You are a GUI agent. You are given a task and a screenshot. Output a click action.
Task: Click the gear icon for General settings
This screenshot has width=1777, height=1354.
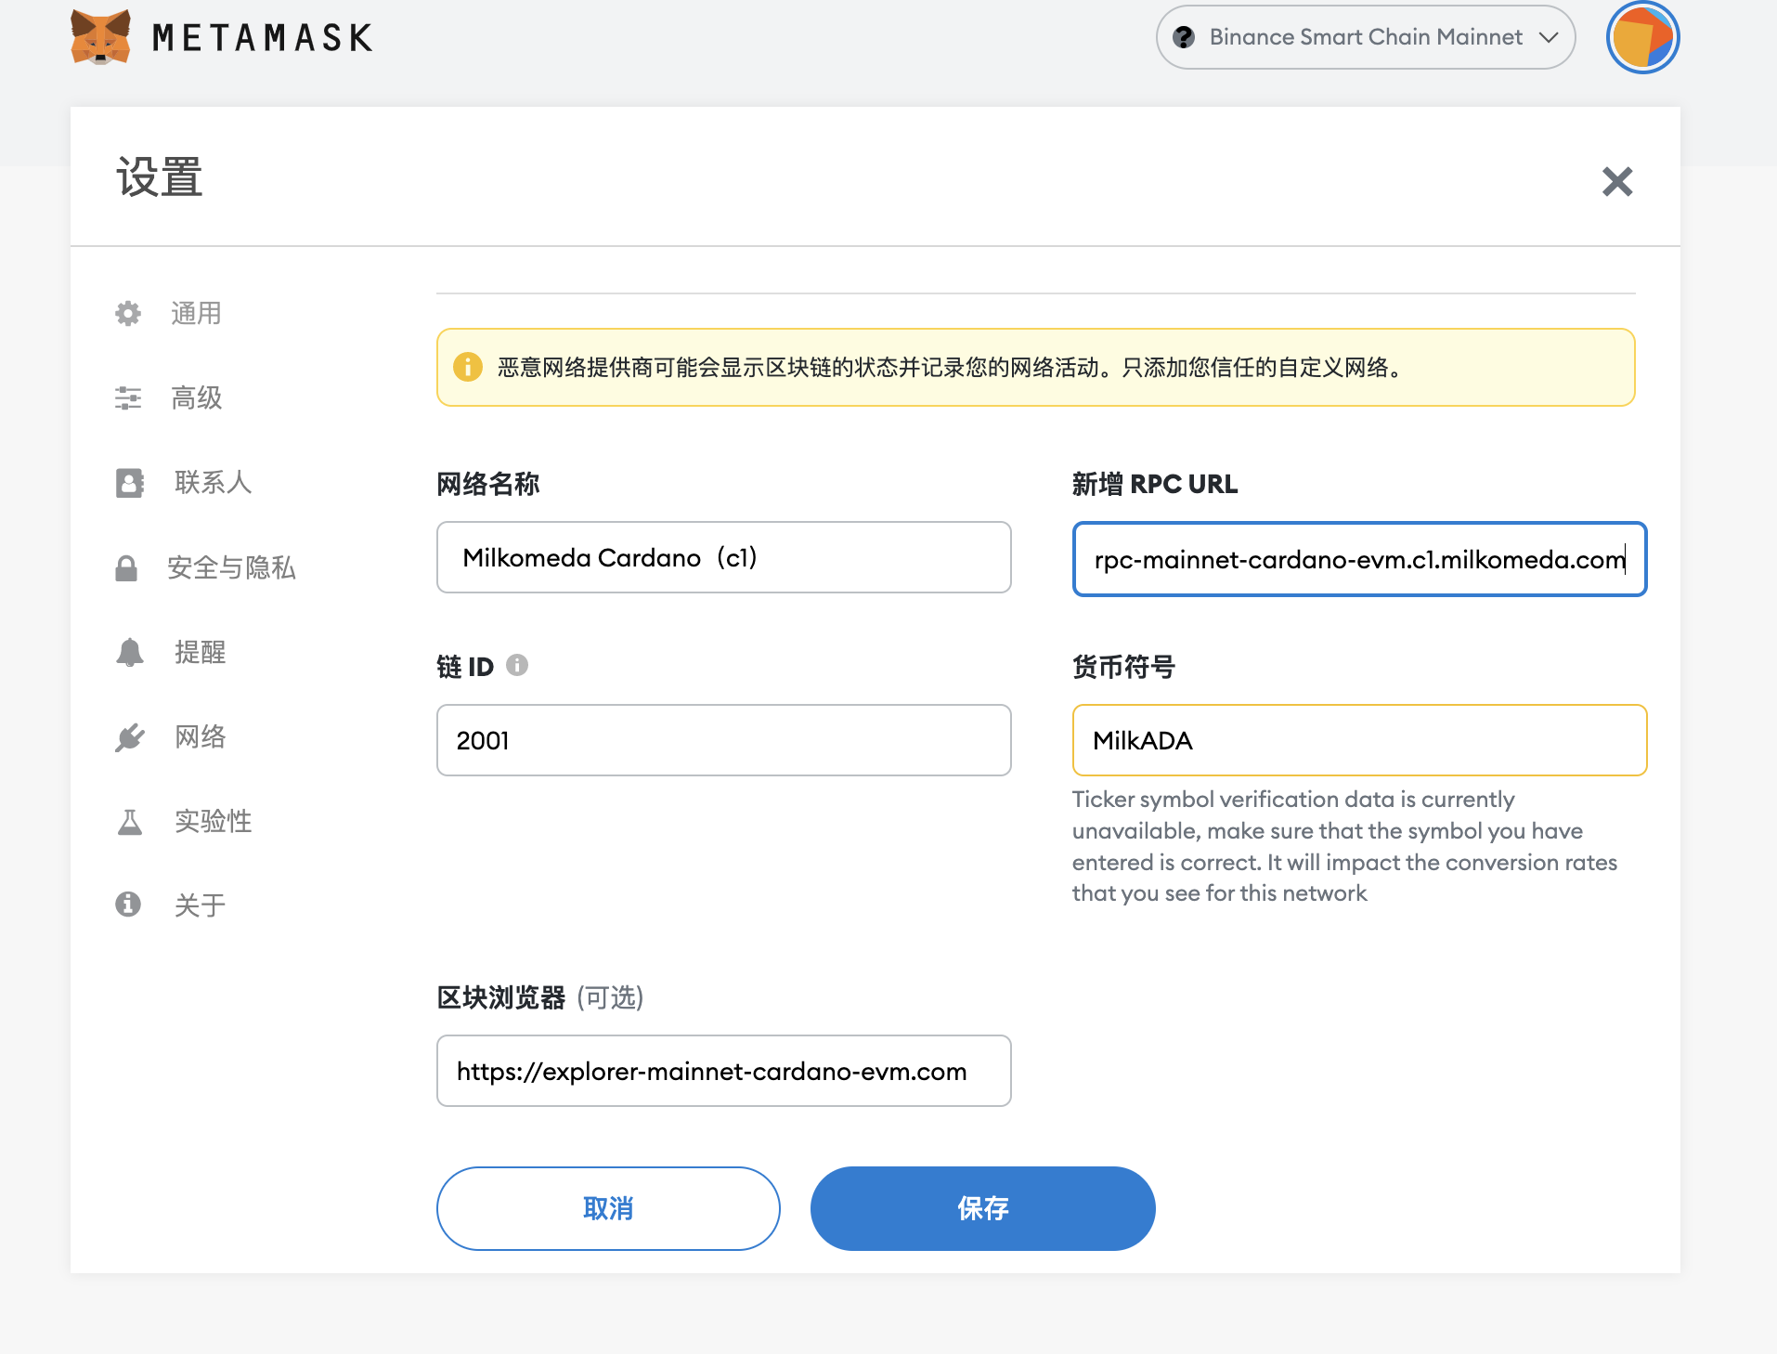click(x=128, y=314)
